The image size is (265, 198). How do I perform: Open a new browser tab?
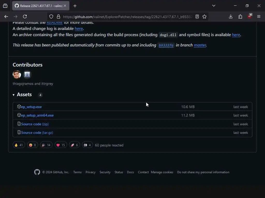pyautogui.click(x=75, y=6)
